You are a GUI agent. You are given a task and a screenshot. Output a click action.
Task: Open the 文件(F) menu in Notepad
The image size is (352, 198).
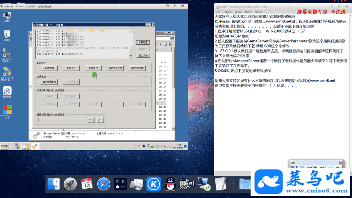[x=219, y=12]
